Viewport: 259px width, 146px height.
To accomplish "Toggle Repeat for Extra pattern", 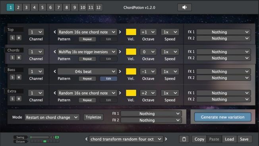I will [x=87, y=100].
